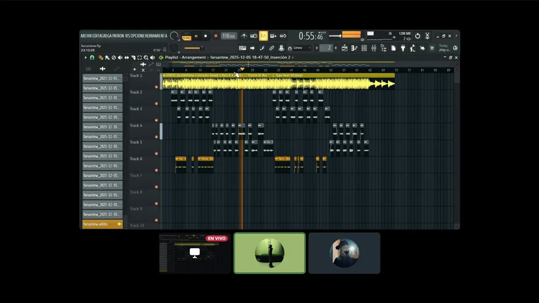
Task: Open the Browser view icon
Action: click(x=384, y=48)
